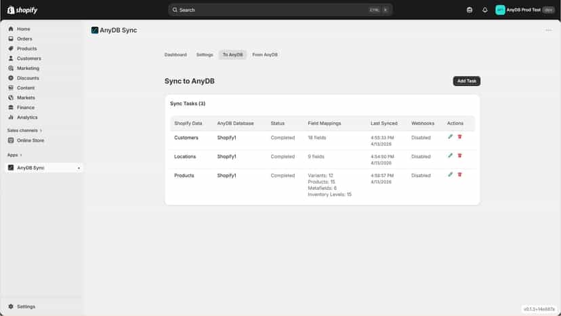Screen dimensions: 561x316
Task: Delete the Products sync task
Action: pyautogui.click(x=460, y=175)
